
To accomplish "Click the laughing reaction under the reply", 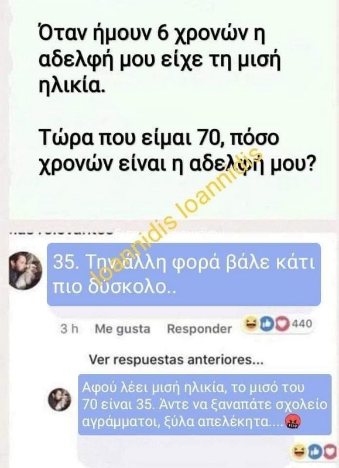I will (299, 452).
